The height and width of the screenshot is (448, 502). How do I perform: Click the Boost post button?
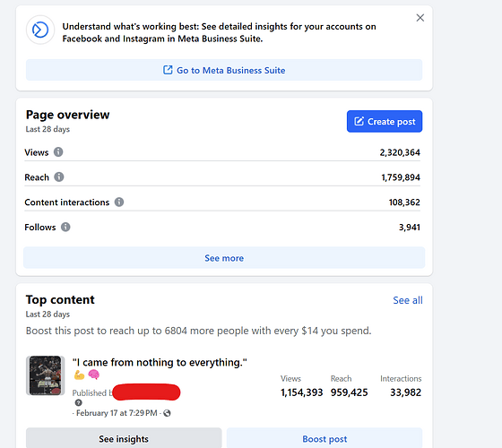[325, 439]
